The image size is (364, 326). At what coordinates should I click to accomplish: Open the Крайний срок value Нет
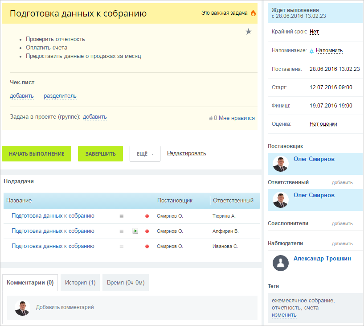coord(314,32)
